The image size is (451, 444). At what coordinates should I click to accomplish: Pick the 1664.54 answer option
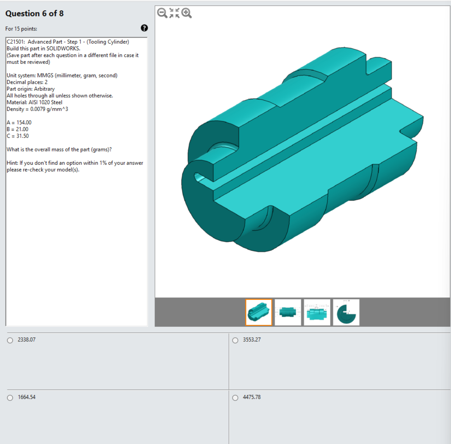[x=10, y=398]
